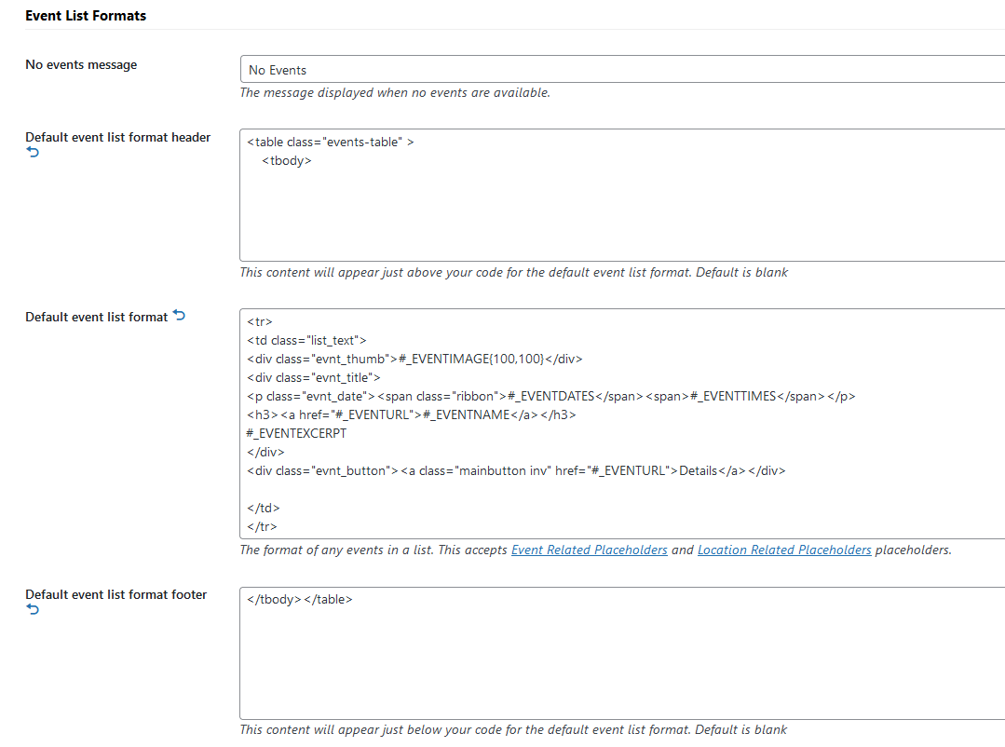Place cursor on the evnt_button Details line
Screen dimensions: 1005x747
(516, 471)
